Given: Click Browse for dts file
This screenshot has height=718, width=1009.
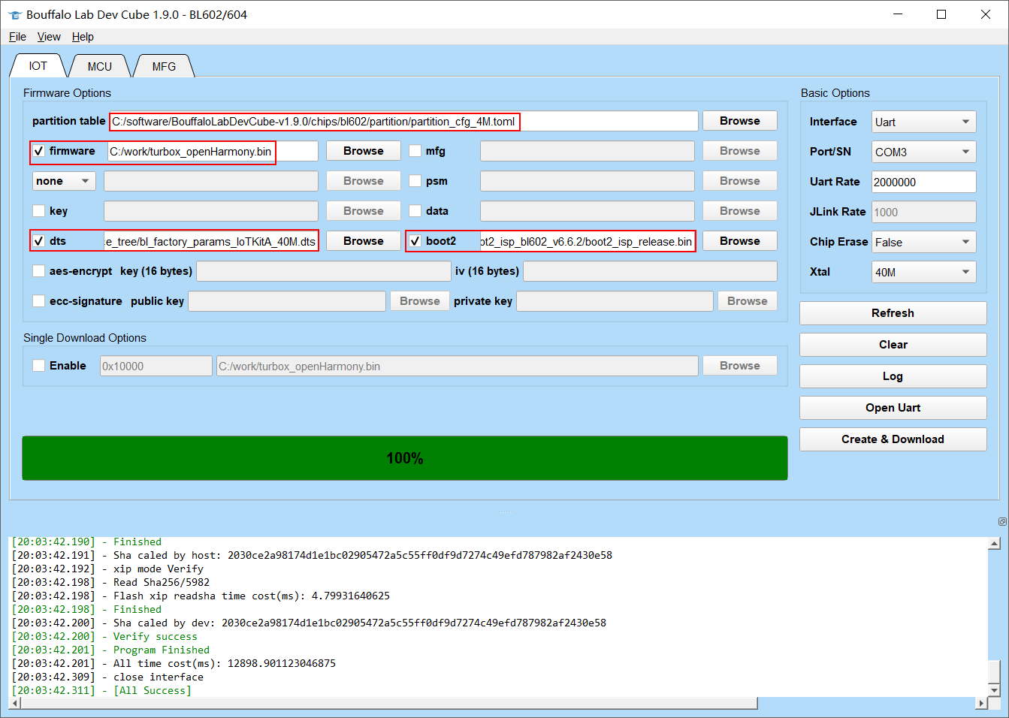Looking at the screenshot, I should click(x=363, y=241).
